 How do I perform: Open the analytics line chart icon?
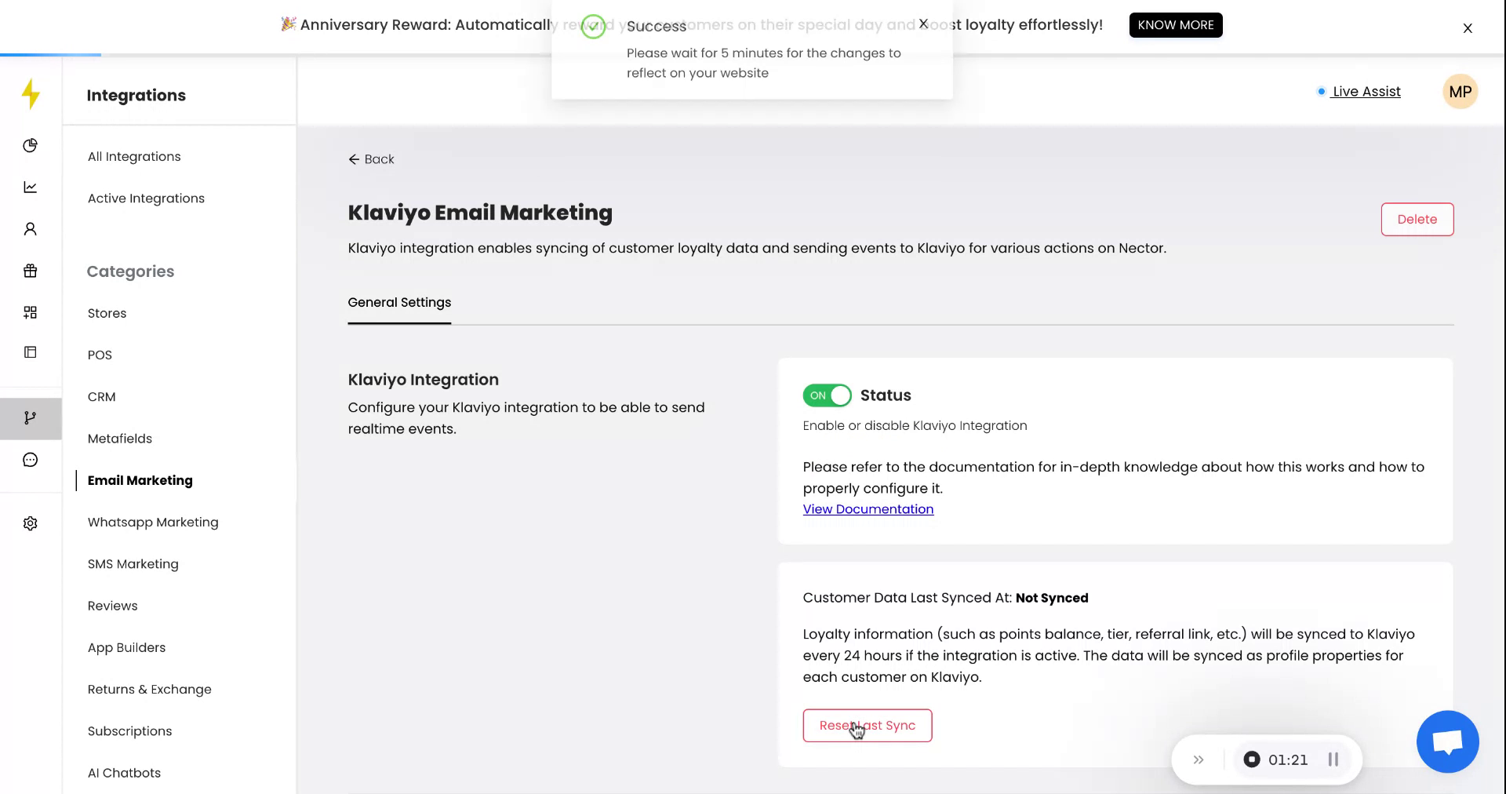coord(30,187)
